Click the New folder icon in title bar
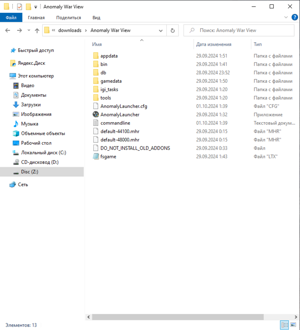300x330 pixels. (29, 7)
